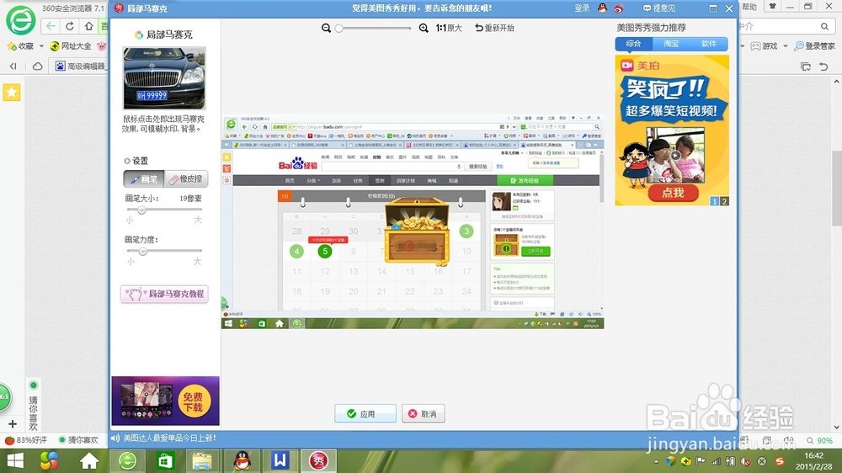842x473 pixels.
Task: Click the zoom slider above the canvas
Action: point(374,28)
